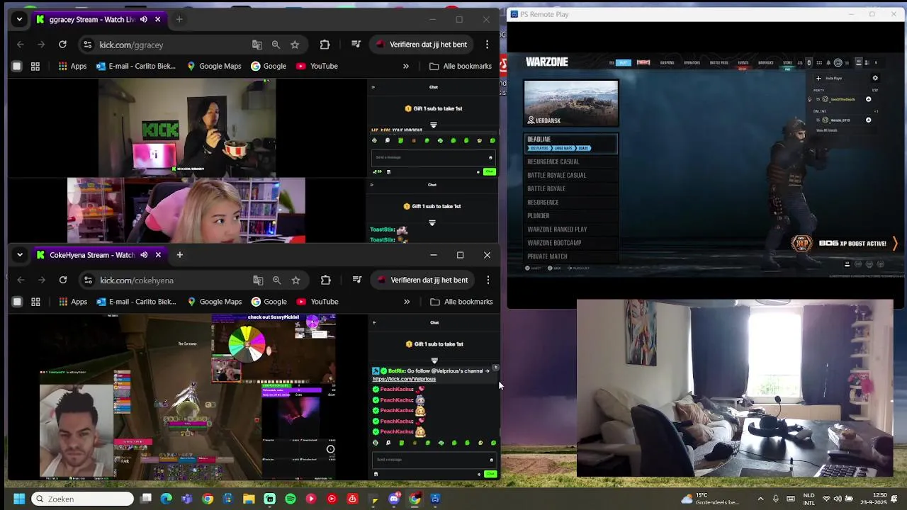The height and width of the screenshot is (510, 907).
Task: Click the Zoeken taskbar search box
Action: tap(82, 499)
